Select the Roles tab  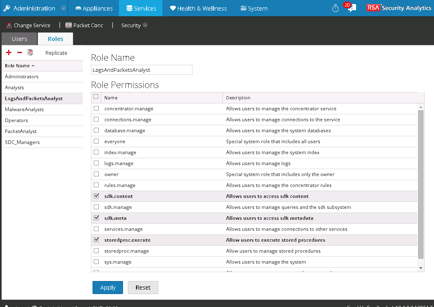pyautogui.click(x=55, y=39)
